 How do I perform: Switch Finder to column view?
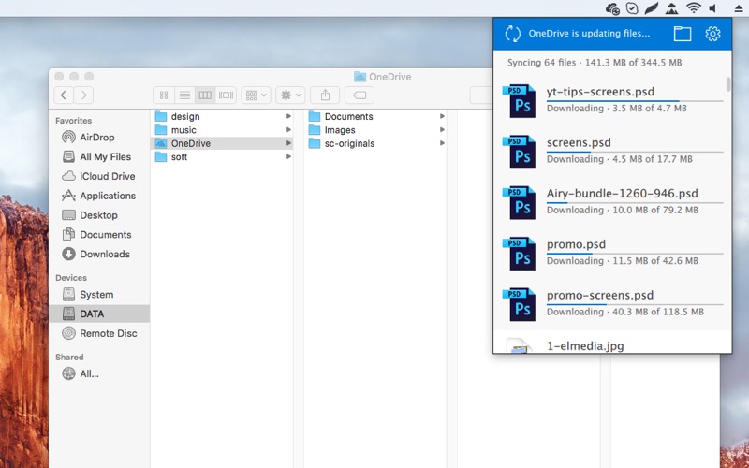tap(205, 95)
